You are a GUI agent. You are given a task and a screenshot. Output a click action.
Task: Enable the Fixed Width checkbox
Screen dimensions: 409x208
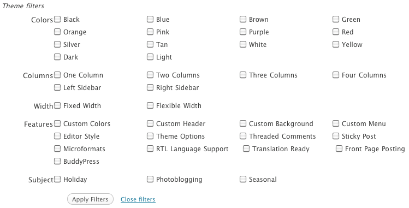coord(57,105)
